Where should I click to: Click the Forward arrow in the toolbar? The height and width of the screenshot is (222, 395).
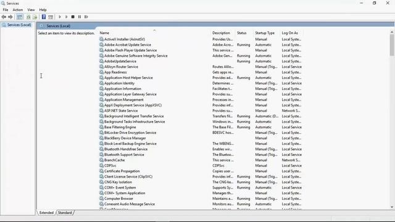pyautogui.click(x=10, y=17)
